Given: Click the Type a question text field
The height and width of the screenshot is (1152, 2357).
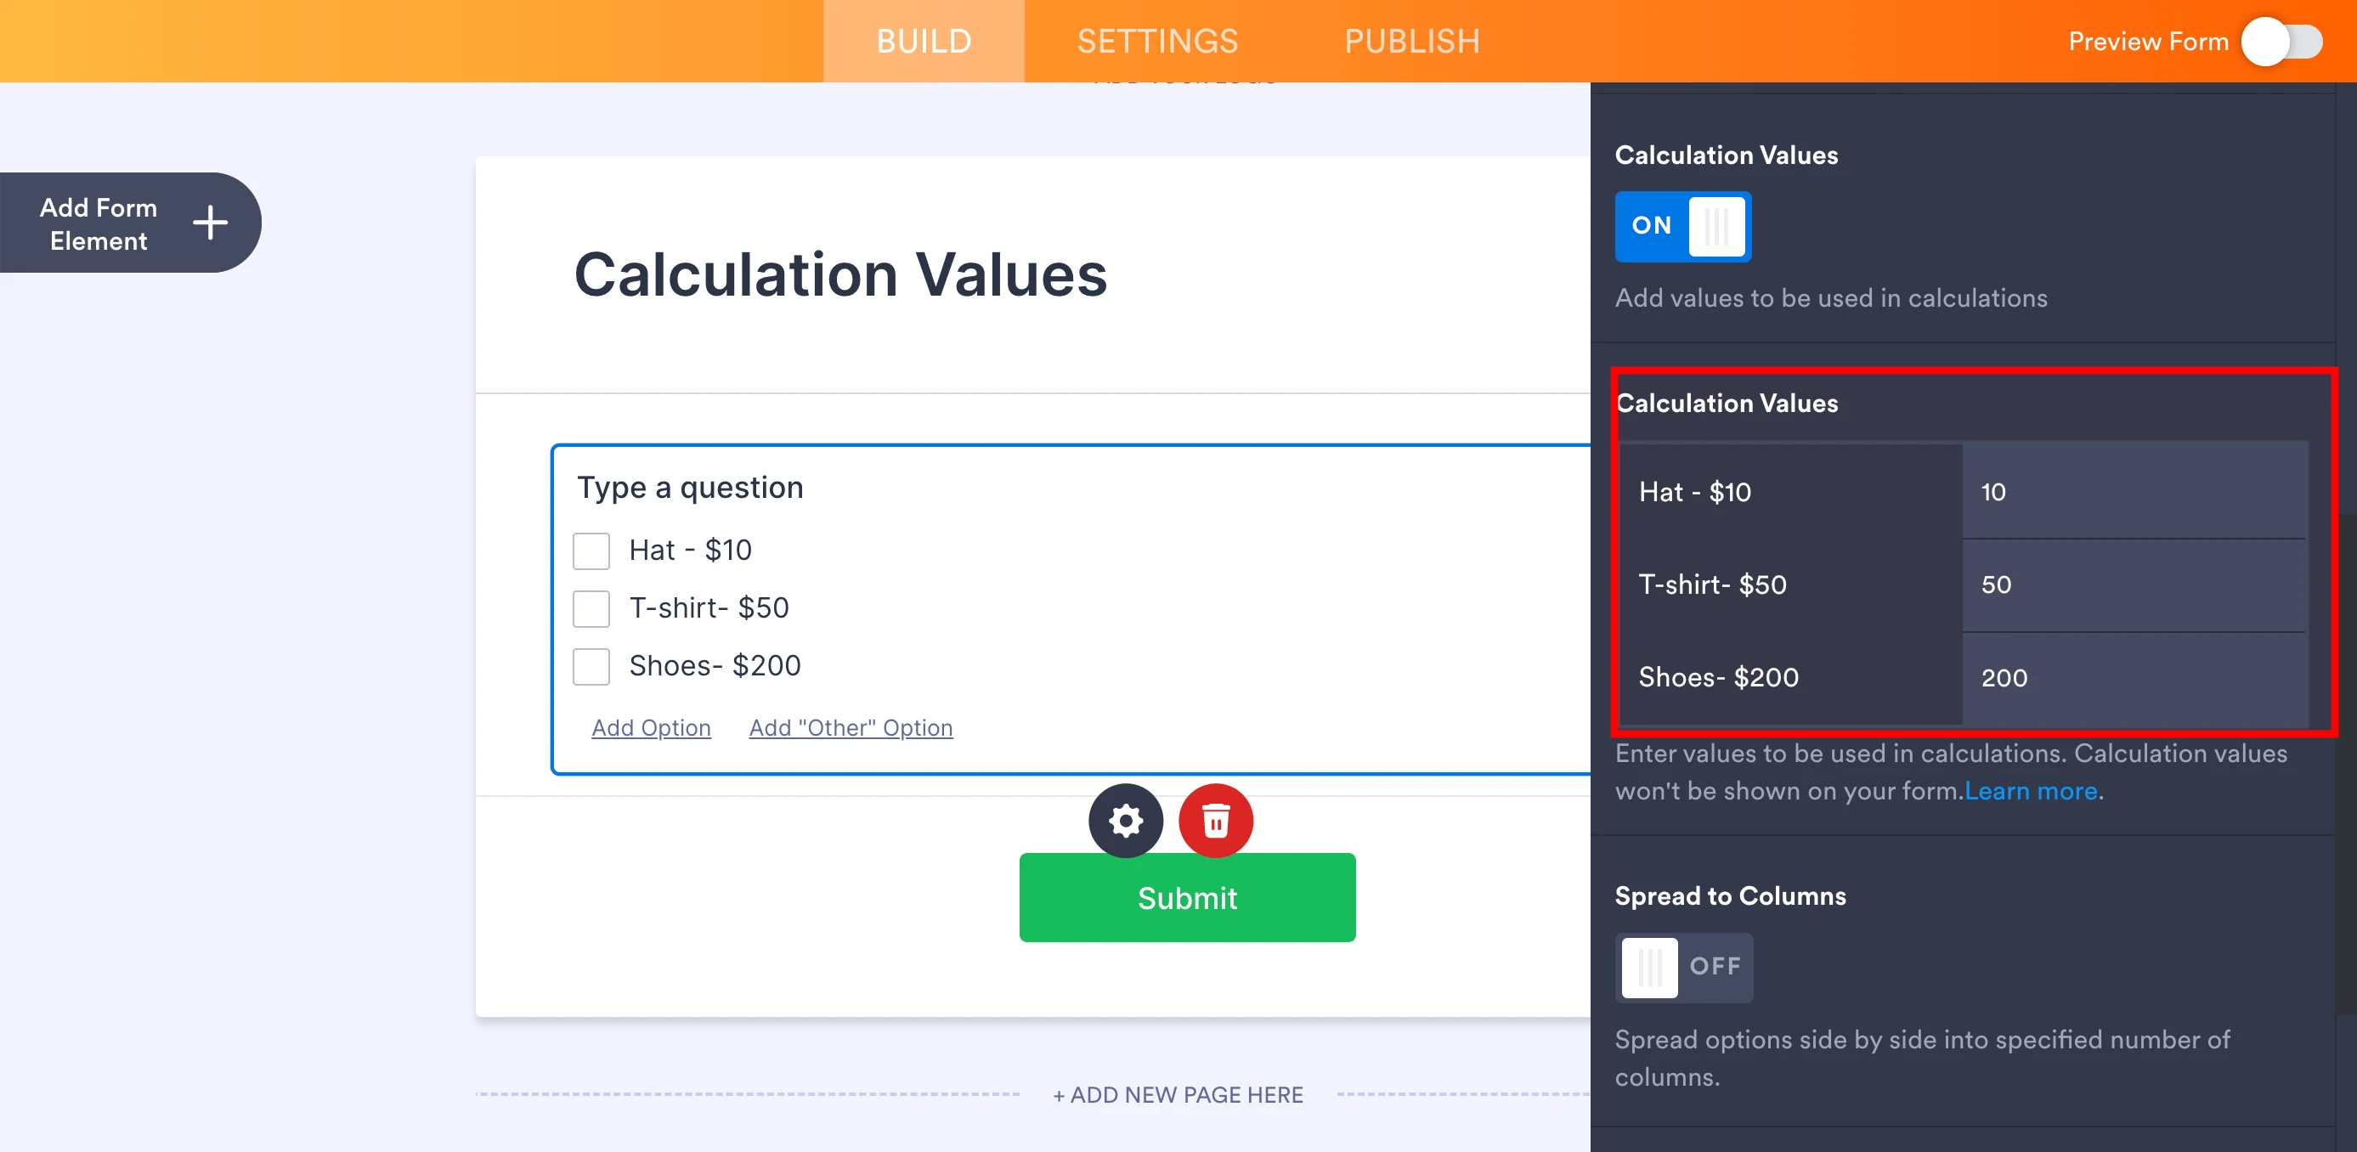Looking at the screenshot, I should coord(690,487).
